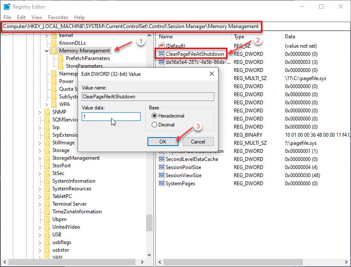This screenshot has width=351, height=267.
Task: Click the Registry Editor app icon in title bar
Action: click(7, 7)
